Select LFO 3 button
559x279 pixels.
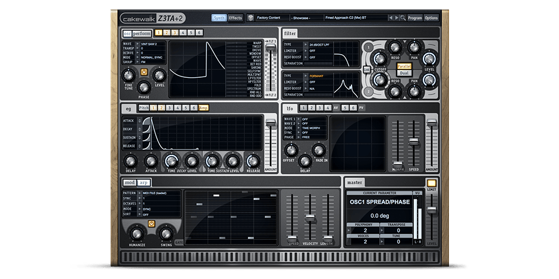(320, 108)
